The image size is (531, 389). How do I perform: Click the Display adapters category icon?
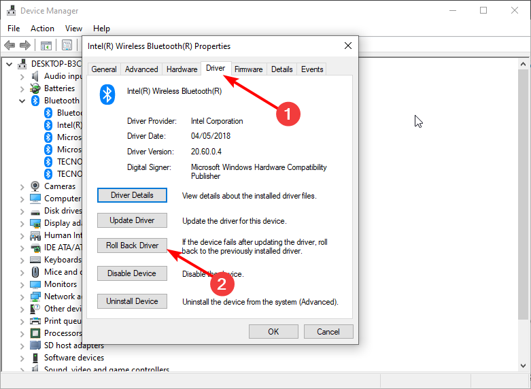click(x=35, y=223)
